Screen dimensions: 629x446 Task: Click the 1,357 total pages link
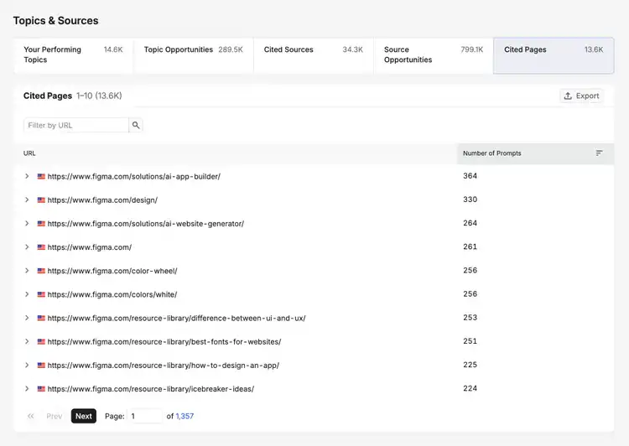[x=185, y=417]
